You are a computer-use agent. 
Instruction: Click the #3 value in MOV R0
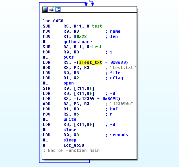76,135
